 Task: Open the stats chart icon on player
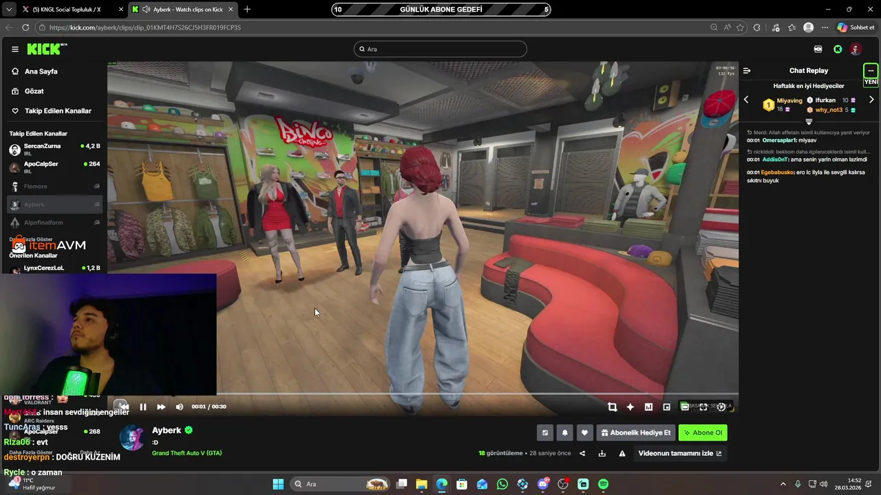pos(648,407)
